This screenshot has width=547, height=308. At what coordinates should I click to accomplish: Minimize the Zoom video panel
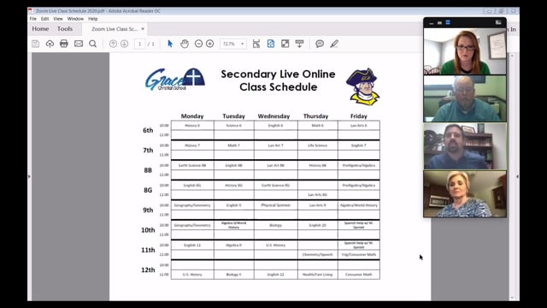[432, 23]
